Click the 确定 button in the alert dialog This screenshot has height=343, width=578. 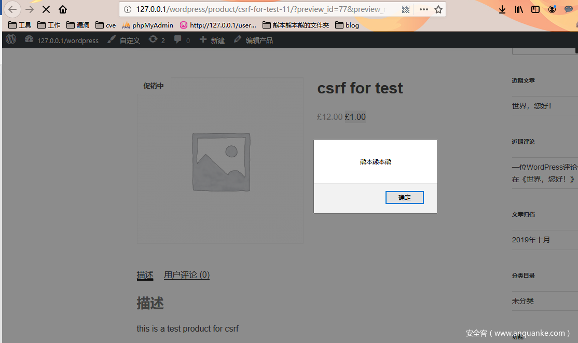point(404,197)
